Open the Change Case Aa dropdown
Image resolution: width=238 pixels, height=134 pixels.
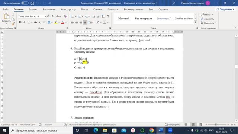59,16
